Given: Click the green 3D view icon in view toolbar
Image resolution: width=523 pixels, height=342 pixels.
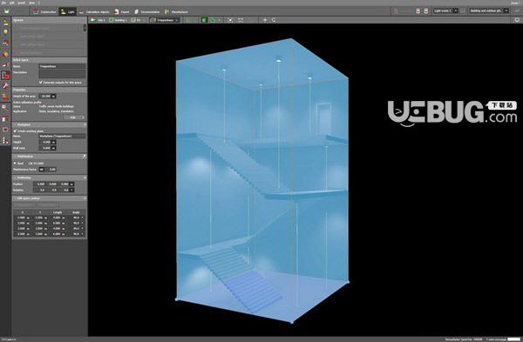Looking at the screenshot, I should (204, 20).
